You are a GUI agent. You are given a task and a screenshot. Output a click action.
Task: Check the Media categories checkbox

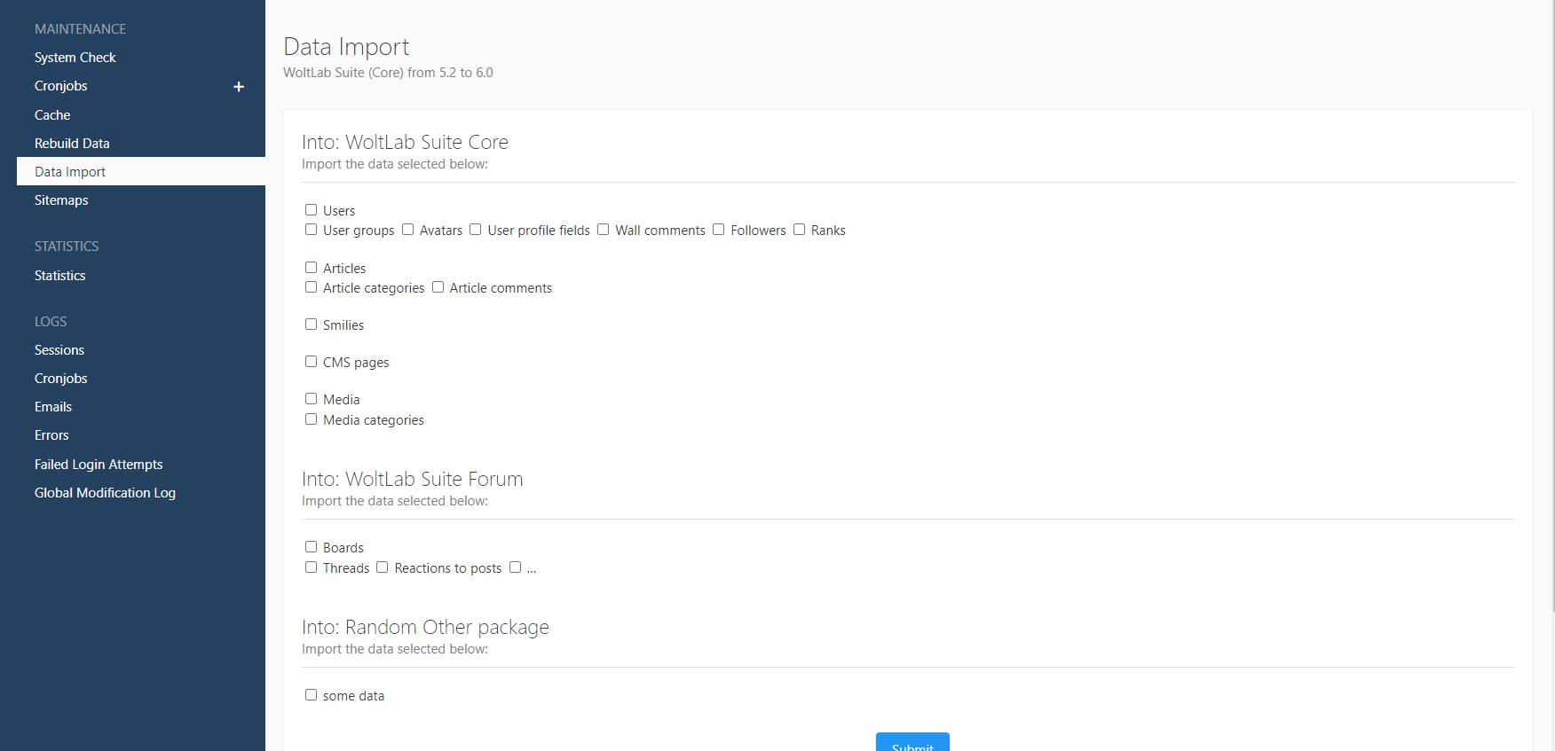[311, 419]
